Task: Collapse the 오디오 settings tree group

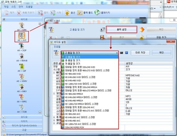Action: click(x=54, y=93)
